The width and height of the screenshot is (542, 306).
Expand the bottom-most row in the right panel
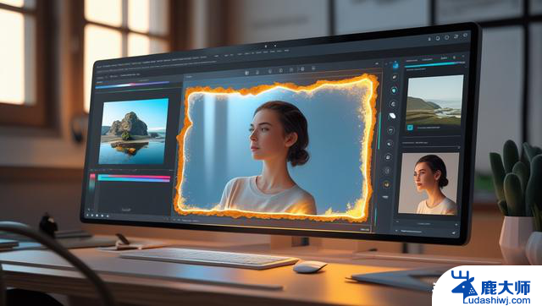426,232
